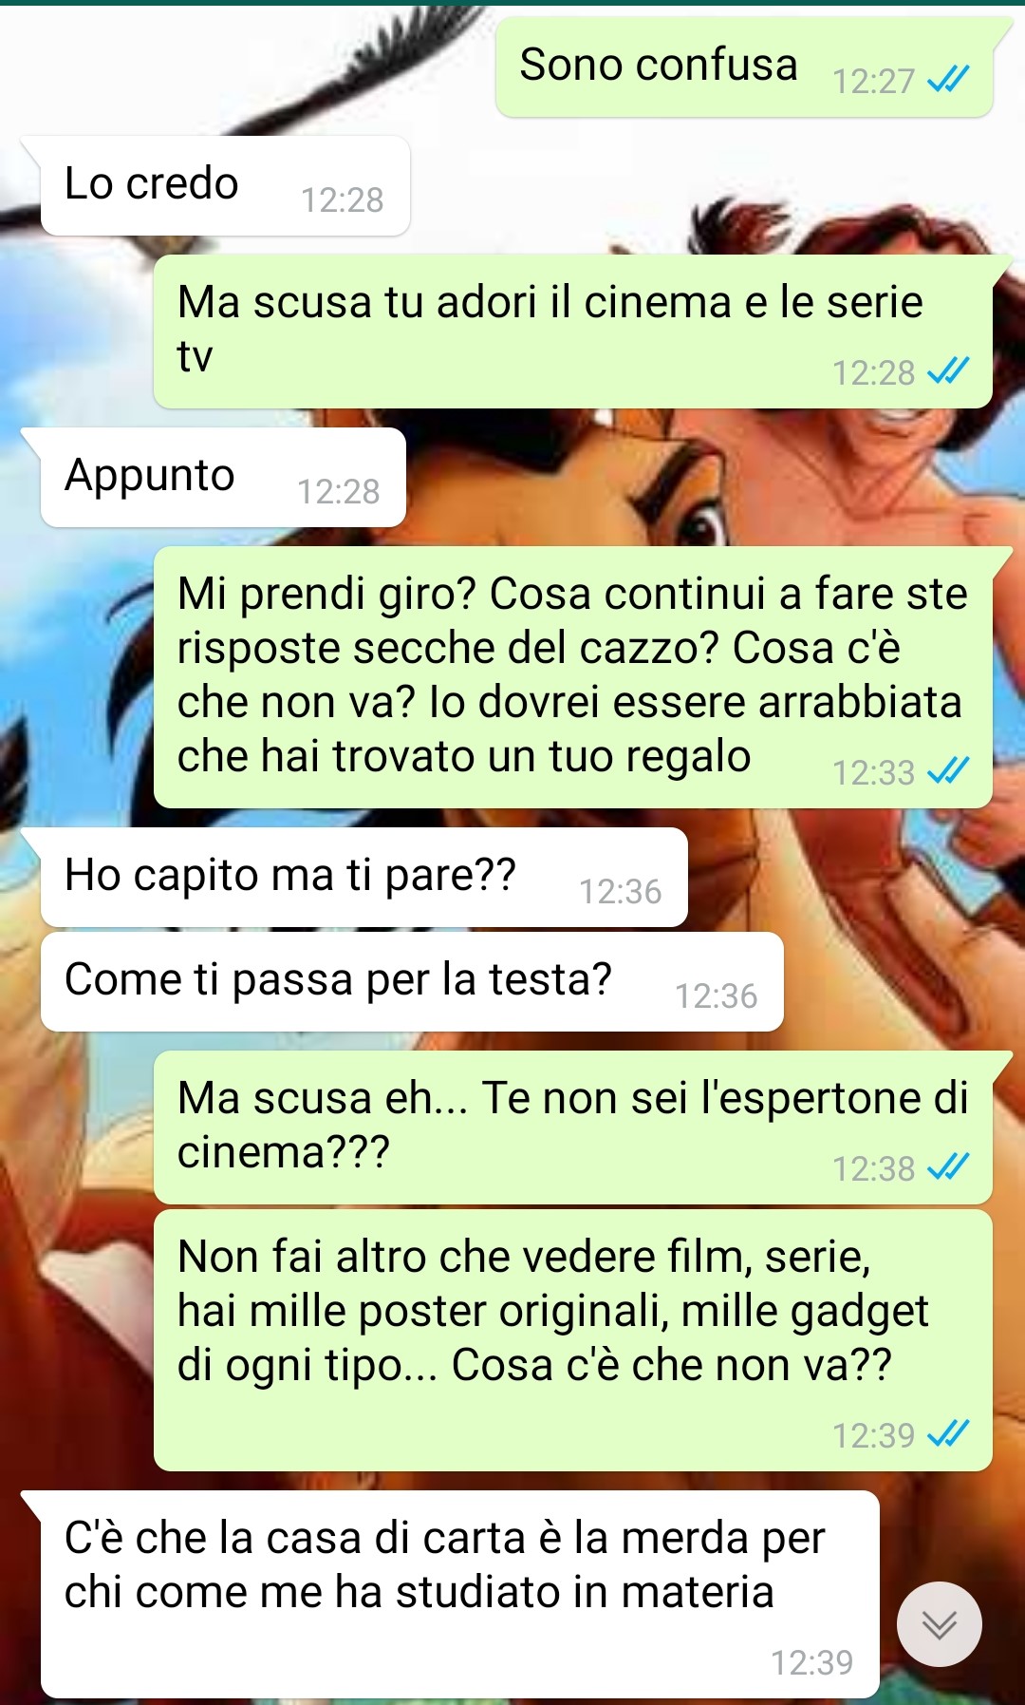Select the 'Appunto' message bubble

pos(222,477)
